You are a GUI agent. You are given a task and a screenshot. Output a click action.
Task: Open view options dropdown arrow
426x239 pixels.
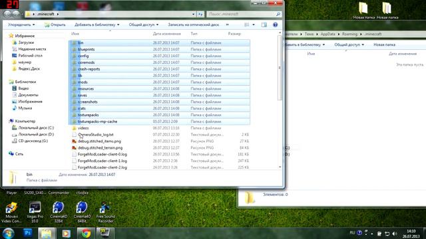[x=254, y=25]
